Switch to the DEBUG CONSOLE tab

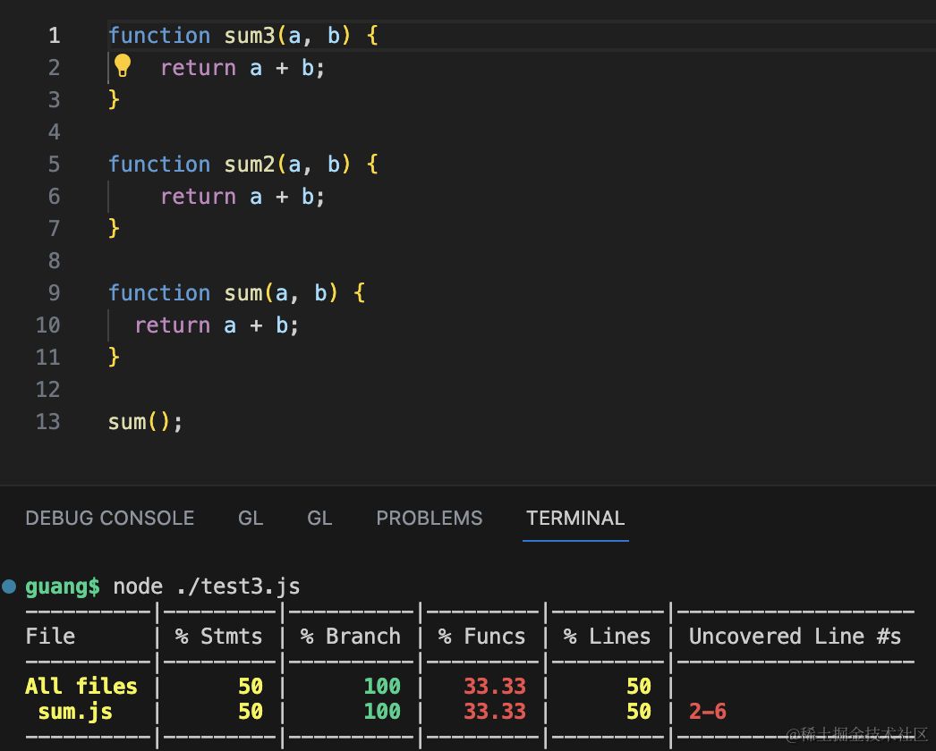pyautogui.click(x=109, y=519)
